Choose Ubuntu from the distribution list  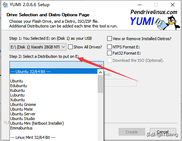[x=54, y=81]
